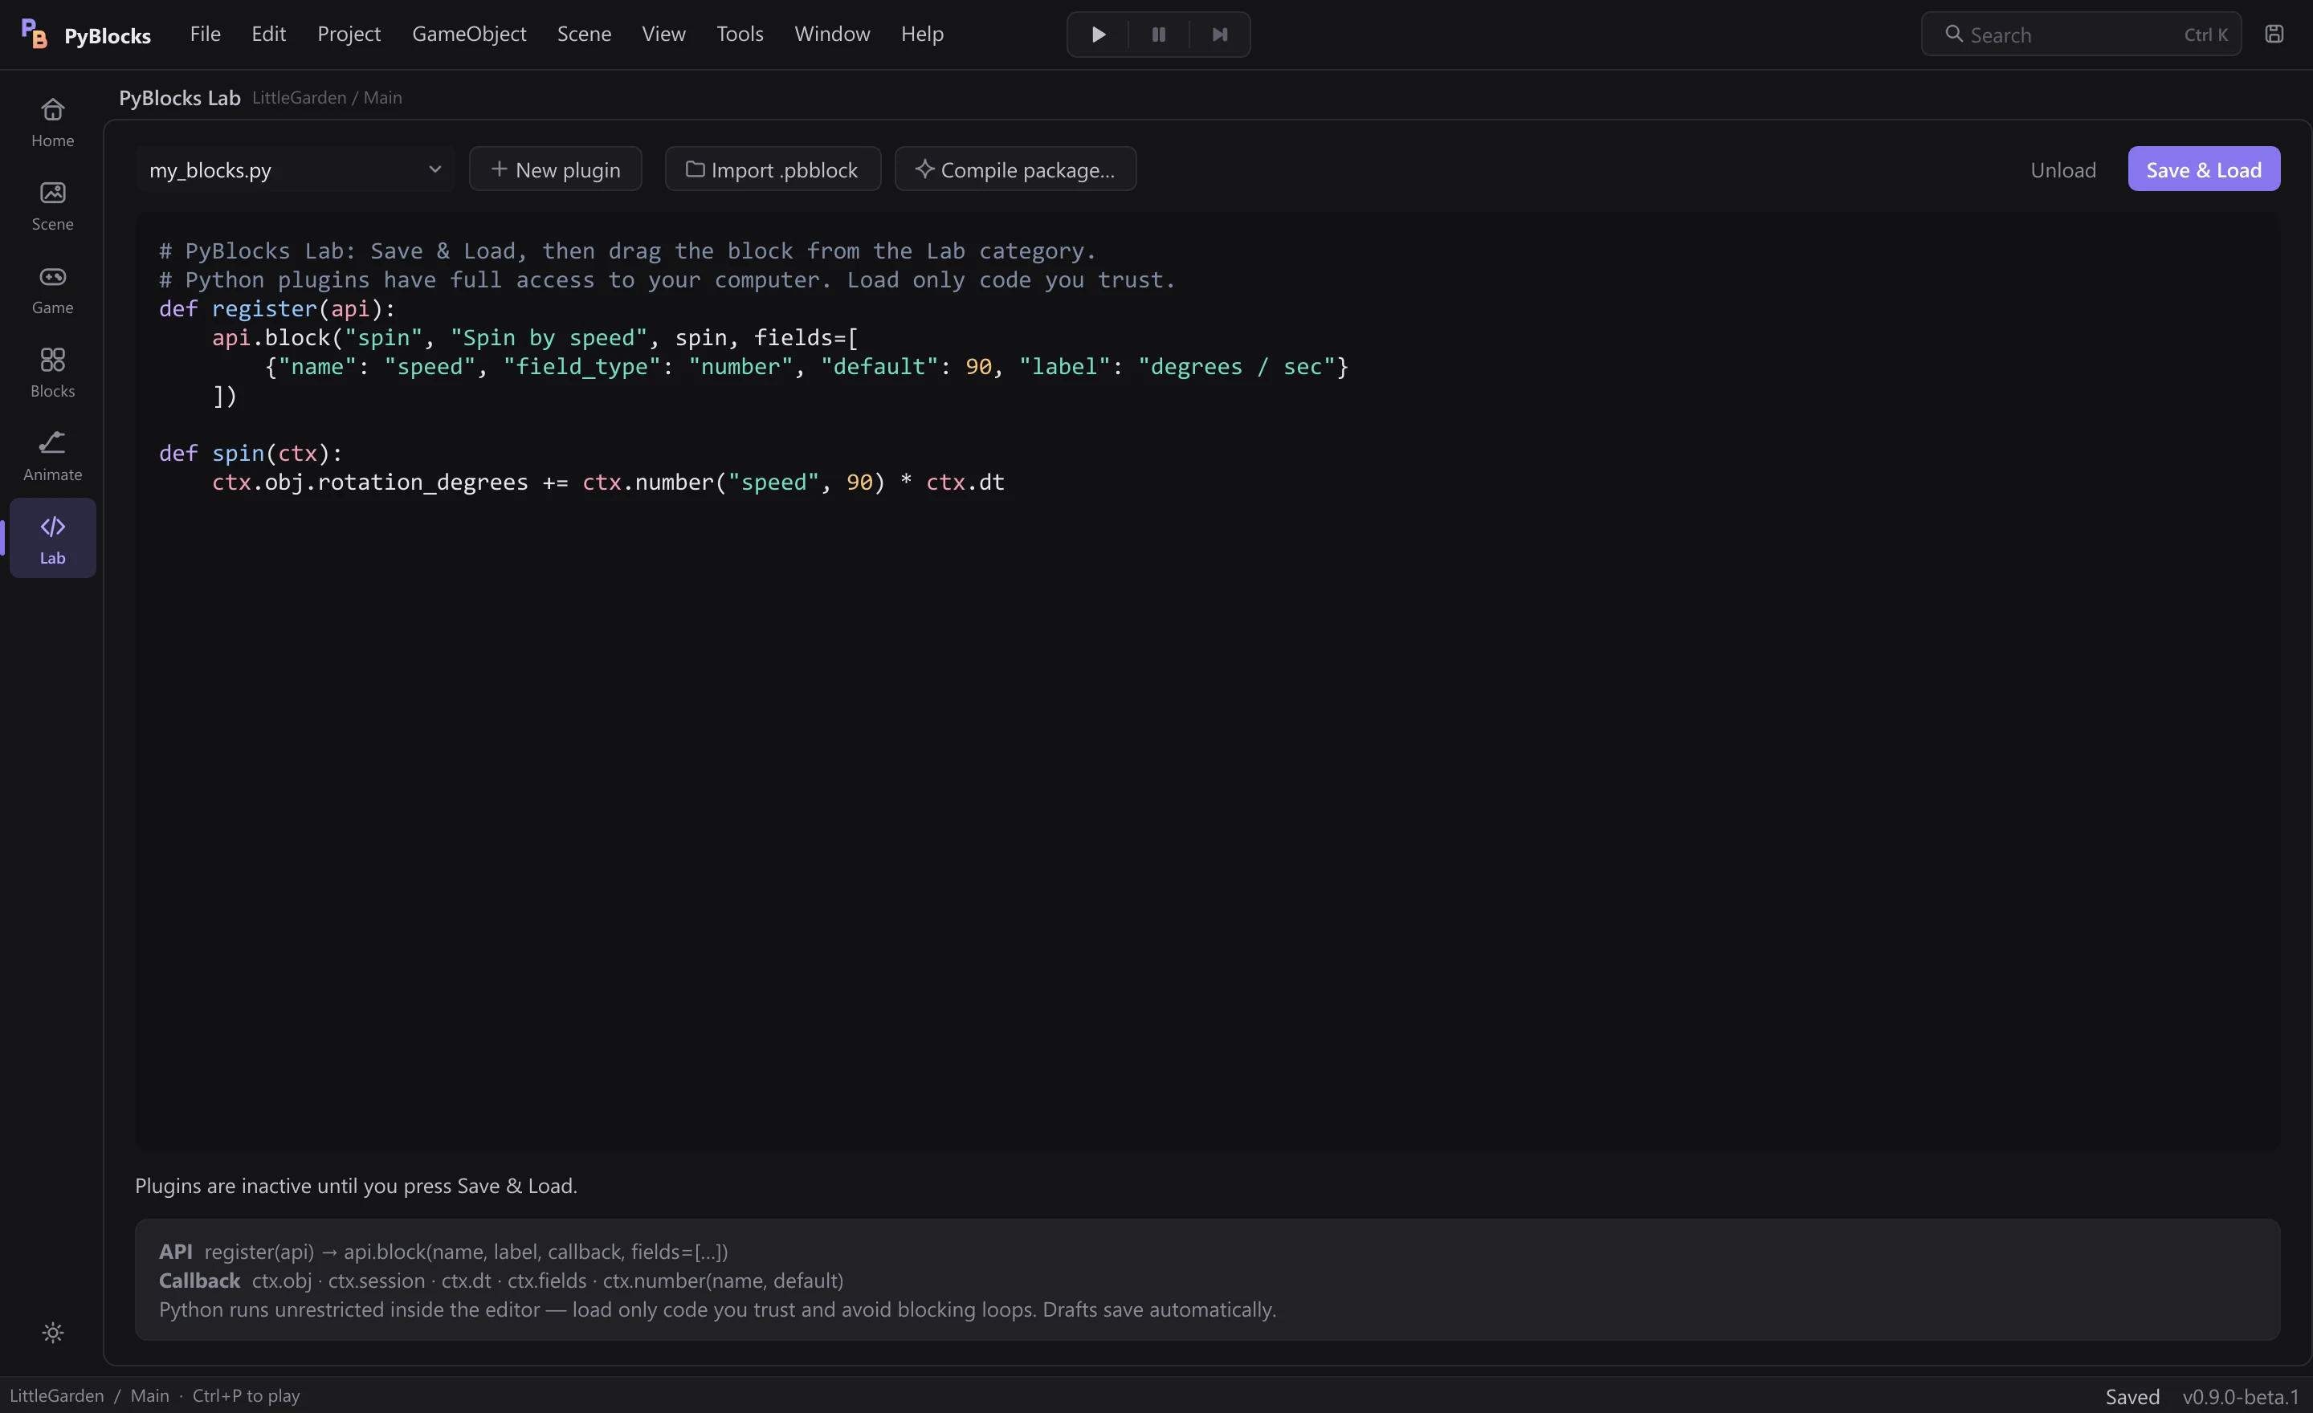Click the Save & Load button
The image size is (2313, 1413).
pyautogui.click(x=2203, y=169)
